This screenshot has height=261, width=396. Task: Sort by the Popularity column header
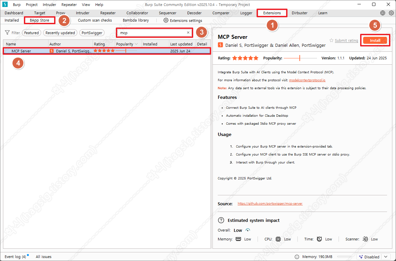click(x=128, y=44)
